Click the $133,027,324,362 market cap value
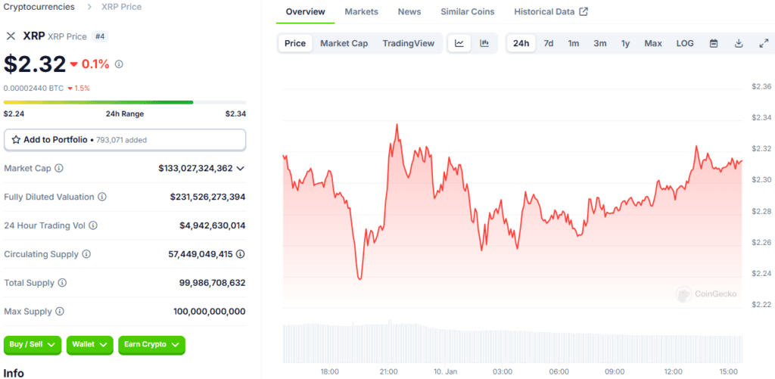Viewport: 775px width, 379px height. tap(196, 168)
